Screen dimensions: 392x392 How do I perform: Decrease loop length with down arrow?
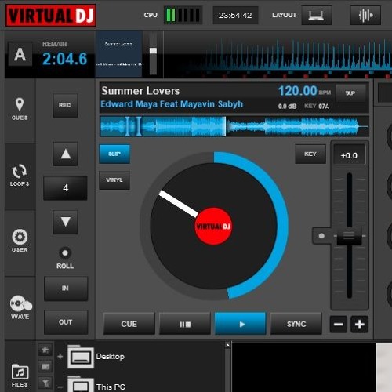[x=65, y=222]
